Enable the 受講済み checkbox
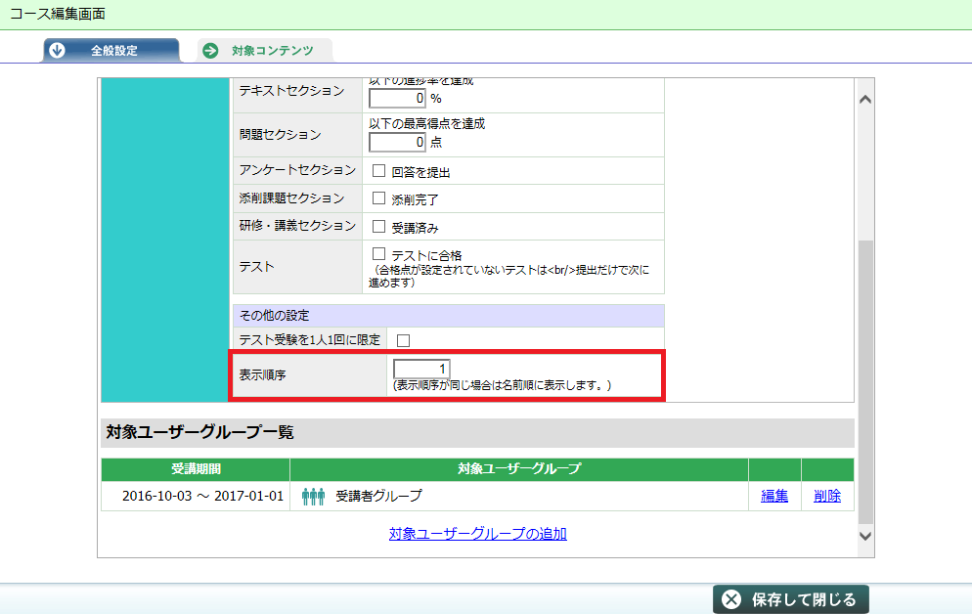Image resolution: width=972 pixels, height=614 pixels. click(x=378, y=226)
